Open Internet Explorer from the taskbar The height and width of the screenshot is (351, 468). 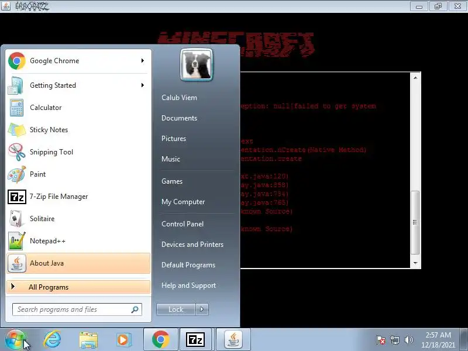(52, 340)
